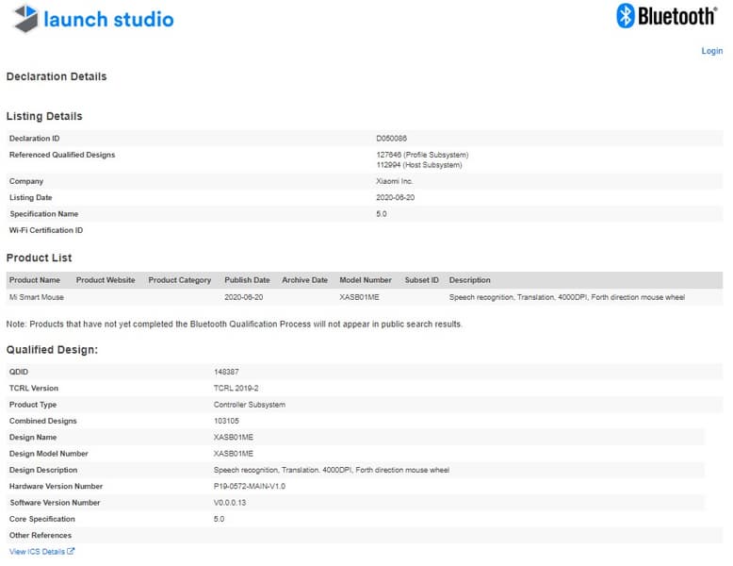Click the Launch Studio cube logo icon
Viewport: 733px width, 566px height.
(x=25, y=18)
